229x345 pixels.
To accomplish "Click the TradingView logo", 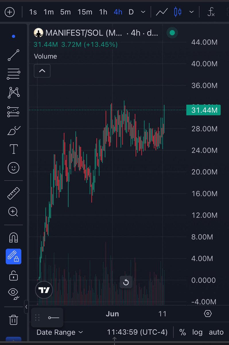I will (x=44, y=290).
